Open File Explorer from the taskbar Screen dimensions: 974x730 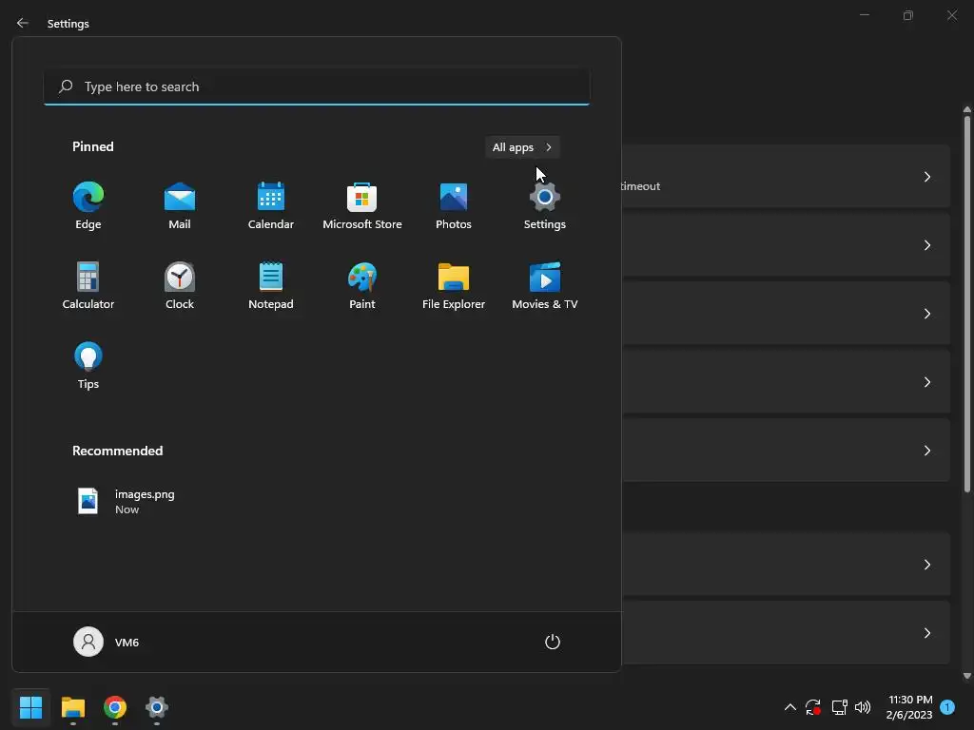[72, 707]
